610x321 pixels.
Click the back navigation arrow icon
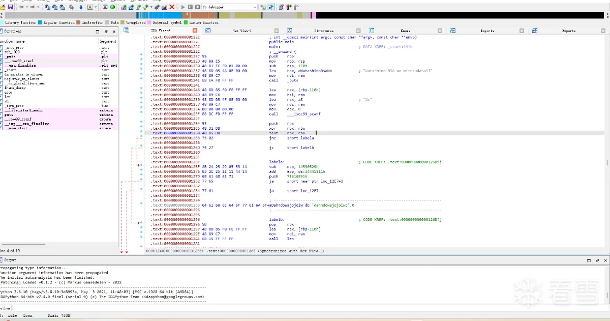pos(21,7)
